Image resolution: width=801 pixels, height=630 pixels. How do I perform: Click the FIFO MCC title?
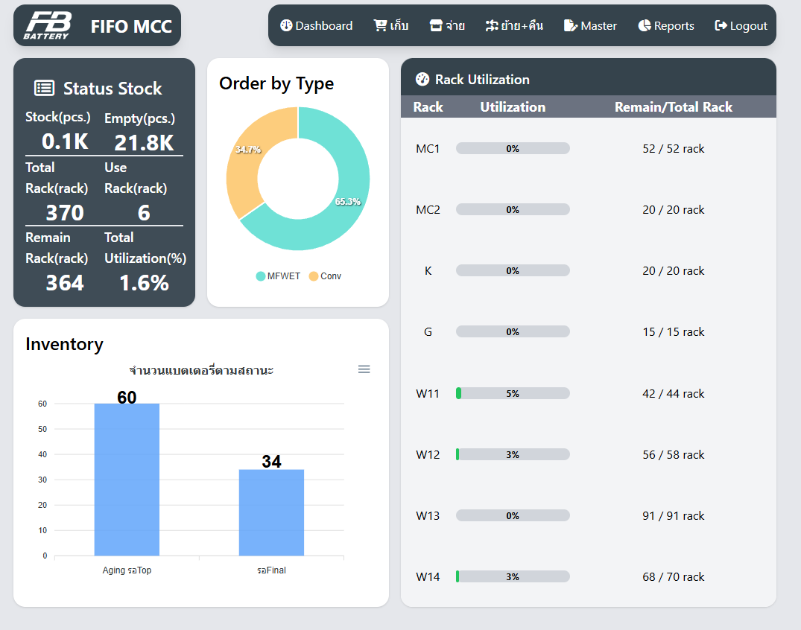point(131,27)
